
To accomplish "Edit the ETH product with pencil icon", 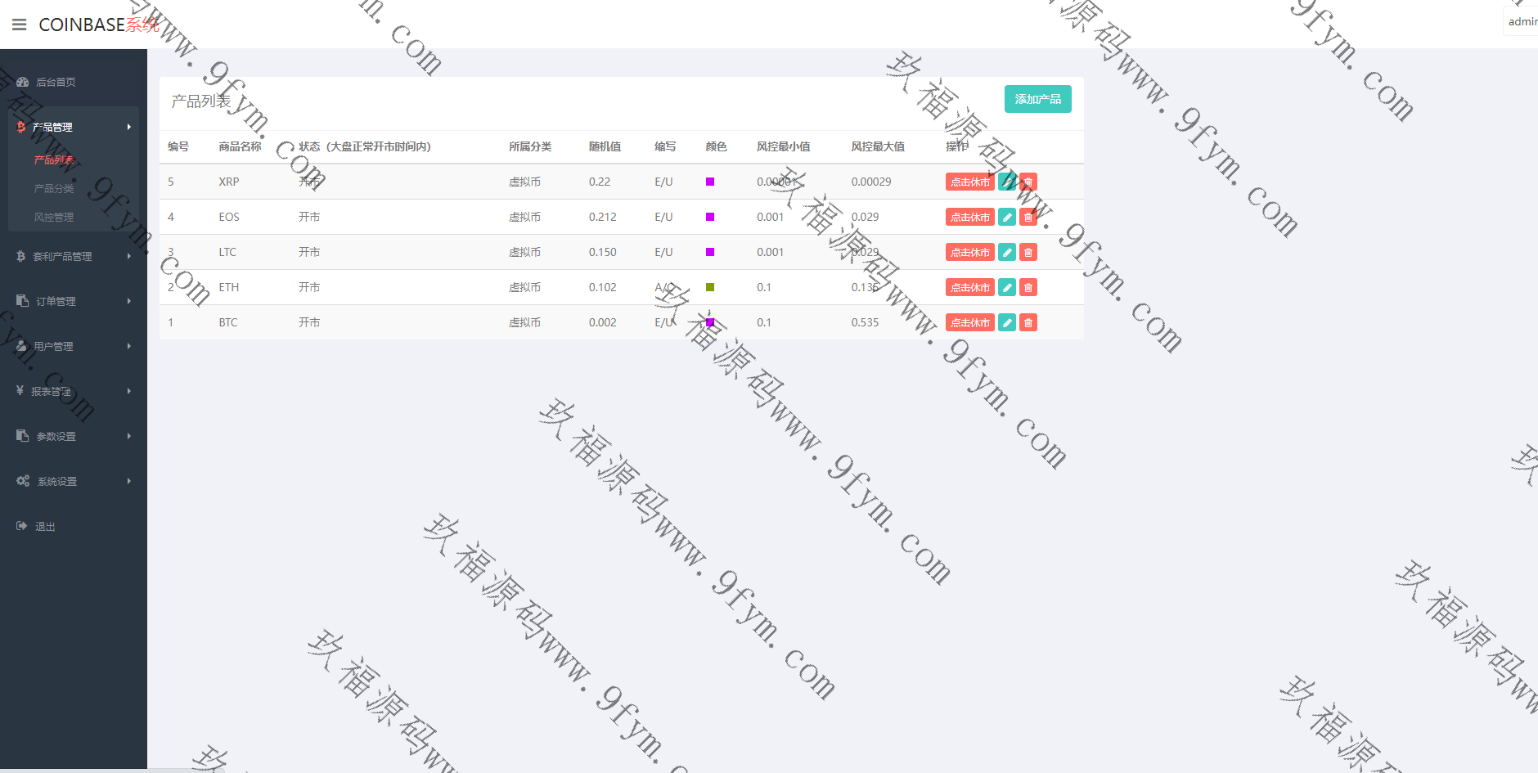I will tap(1007, 287).
